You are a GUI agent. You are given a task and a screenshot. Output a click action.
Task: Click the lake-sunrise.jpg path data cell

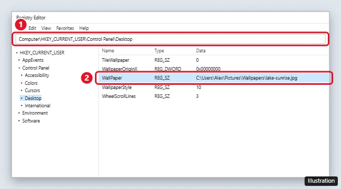click(247, 78)
